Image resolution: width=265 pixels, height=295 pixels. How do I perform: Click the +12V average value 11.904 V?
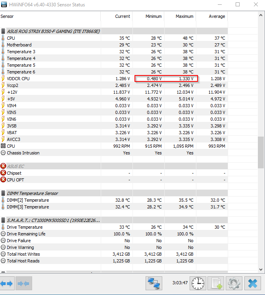[x=217, y=92]
